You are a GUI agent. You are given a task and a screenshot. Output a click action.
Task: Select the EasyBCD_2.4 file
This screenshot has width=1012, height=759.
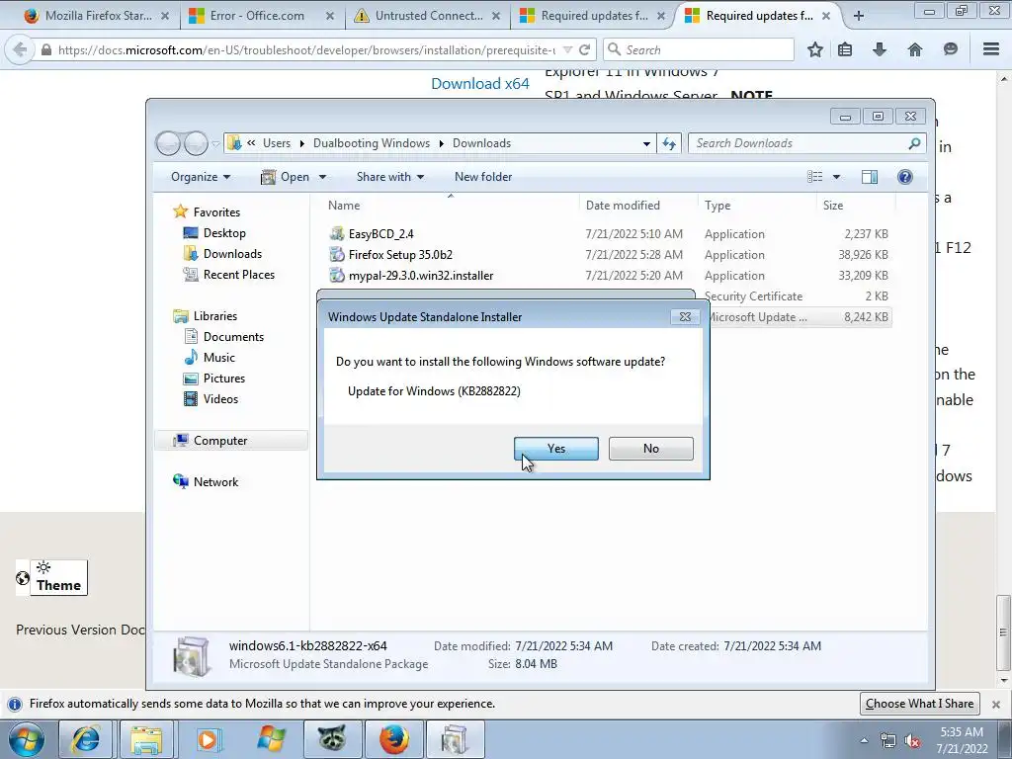pos(380,233)
